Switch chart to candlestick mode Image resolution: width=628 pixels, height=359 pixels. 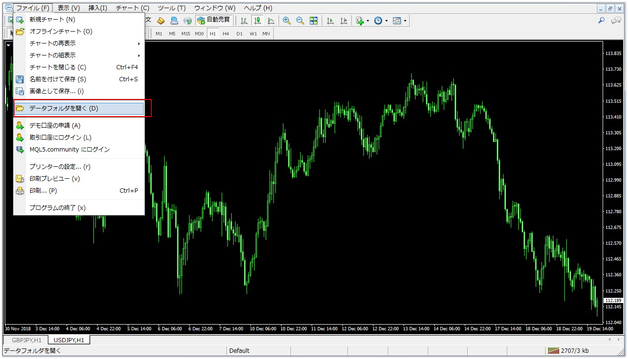point(258,21)
